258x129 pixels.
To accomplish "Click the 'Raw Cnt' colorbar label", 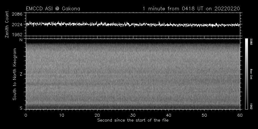I will click(x=251, y=74).
